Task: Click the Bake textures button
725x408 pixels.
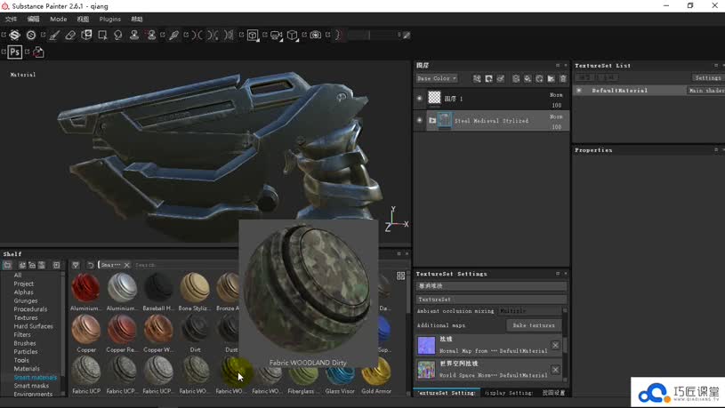Action: [534, 325]
